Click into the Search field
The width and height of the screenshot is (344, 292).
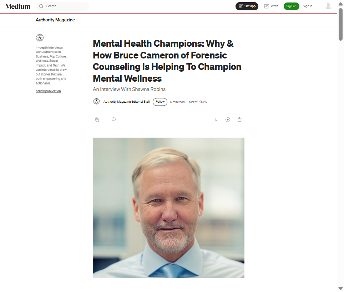click(x=66, y=6)
